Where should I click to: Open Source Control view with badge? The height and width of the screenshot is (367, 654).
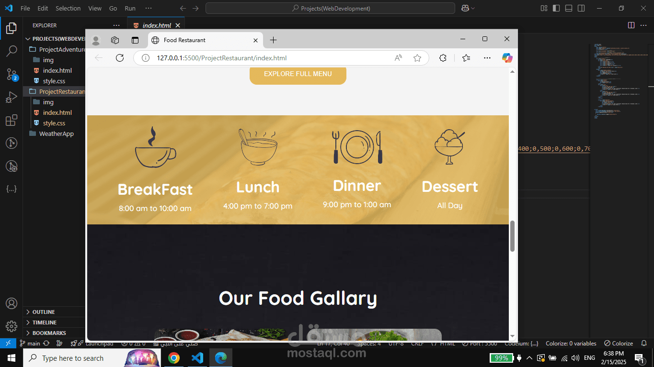[x=11, y=74]
